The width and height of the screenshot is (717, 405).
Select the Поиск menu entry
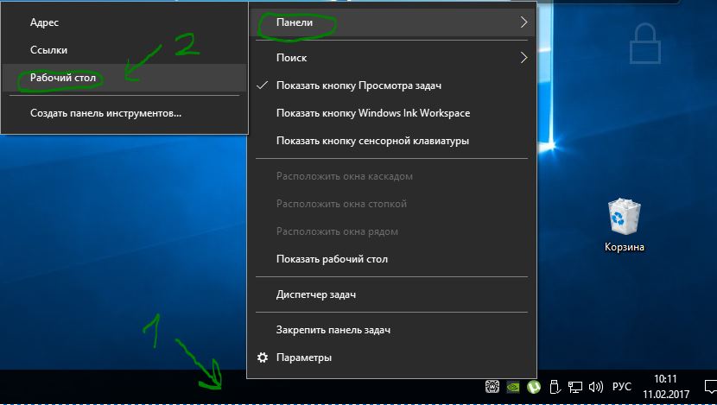point(391,58)
